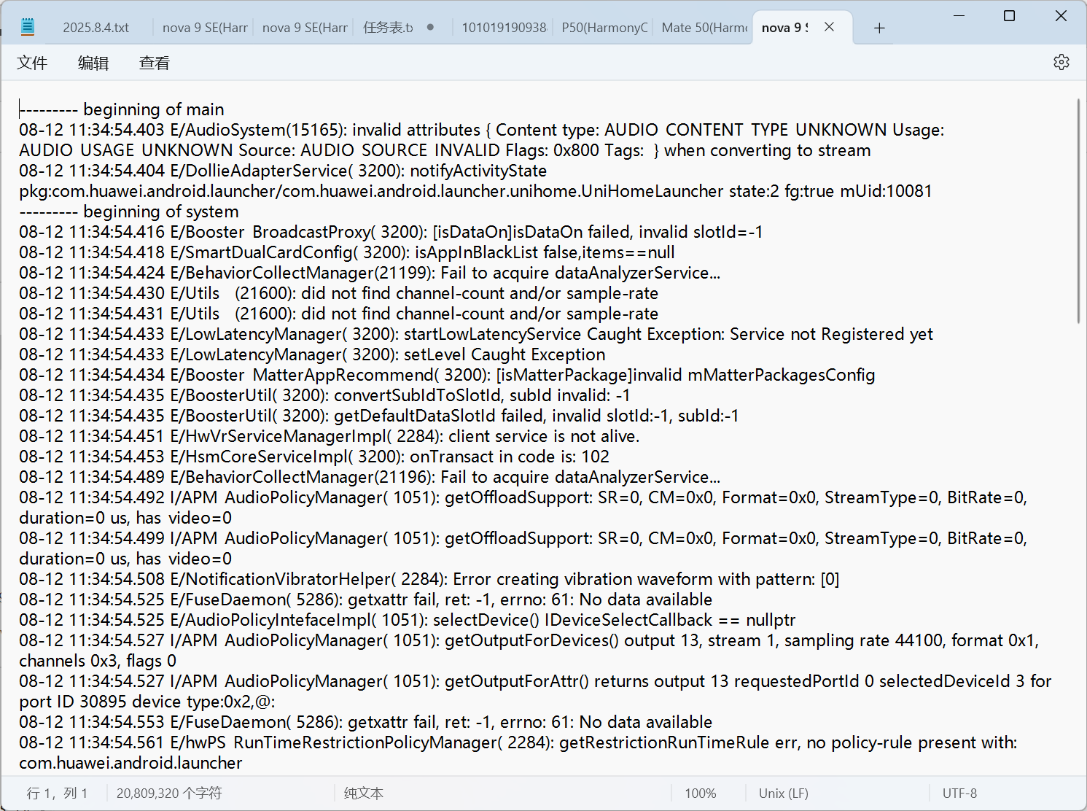
Task: Open the 编辑 menu
Action: click(x=92, y=63)
